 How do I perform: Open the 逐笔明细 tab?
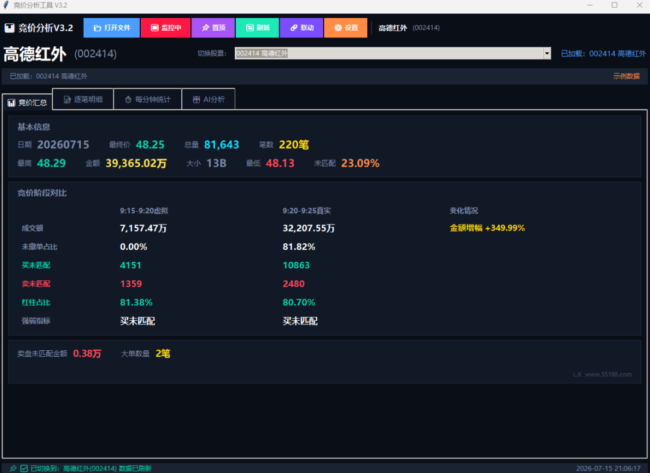(83, 99)
